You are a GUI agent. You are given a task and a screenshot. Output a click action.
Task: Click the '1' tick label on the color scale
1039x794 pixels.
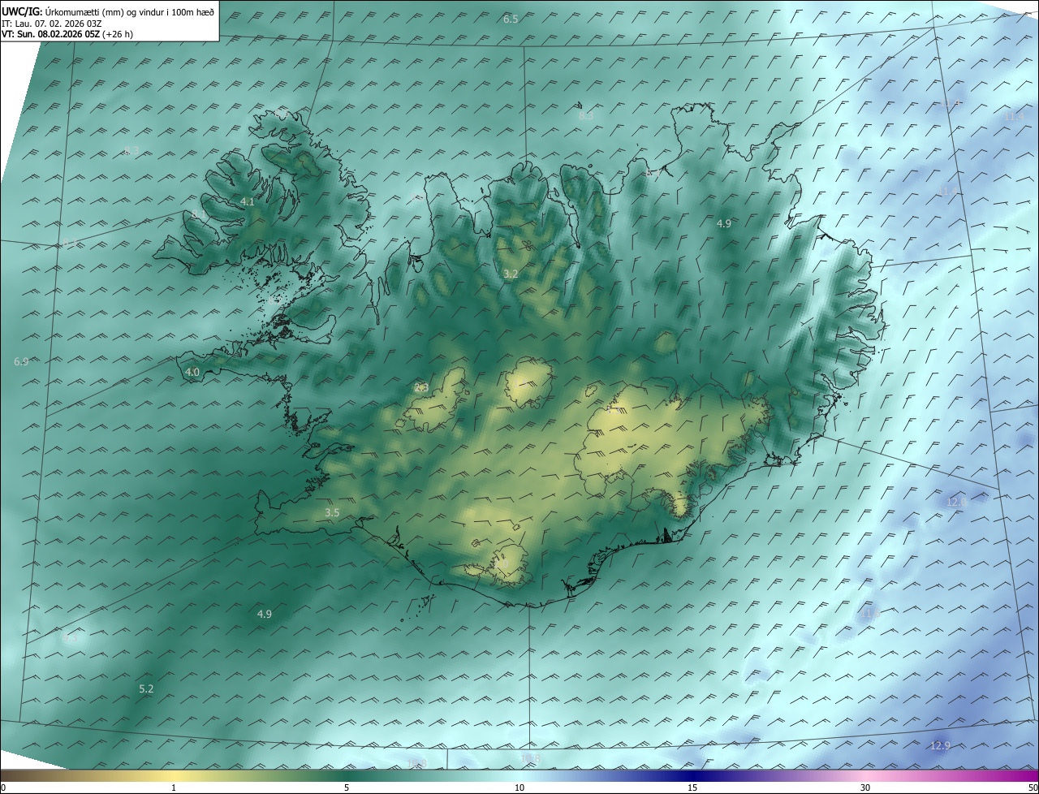pyautogui.click(x=174, y=788)
